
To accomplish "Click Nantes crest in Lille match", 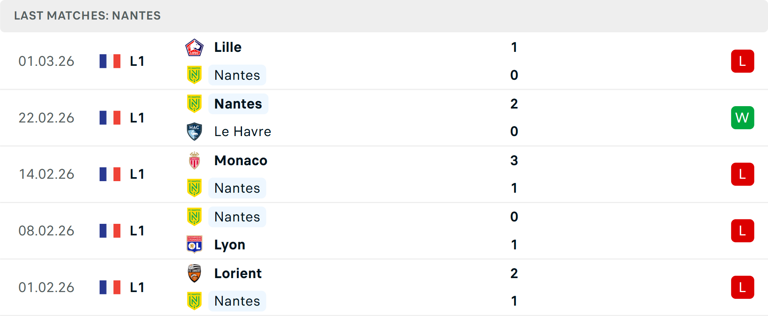I will tap(194, 75).
